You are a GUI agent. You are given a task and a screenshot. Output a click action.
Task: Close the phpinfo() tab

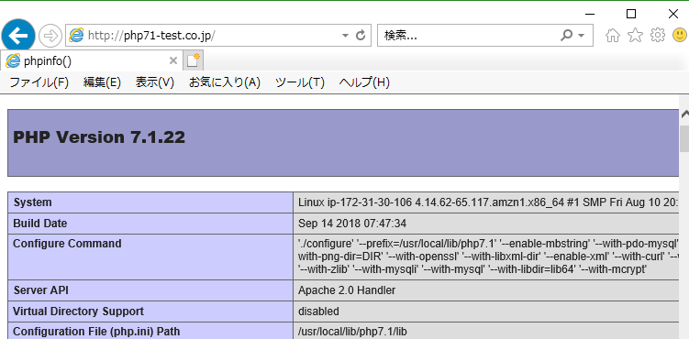[x=173, y=61]
